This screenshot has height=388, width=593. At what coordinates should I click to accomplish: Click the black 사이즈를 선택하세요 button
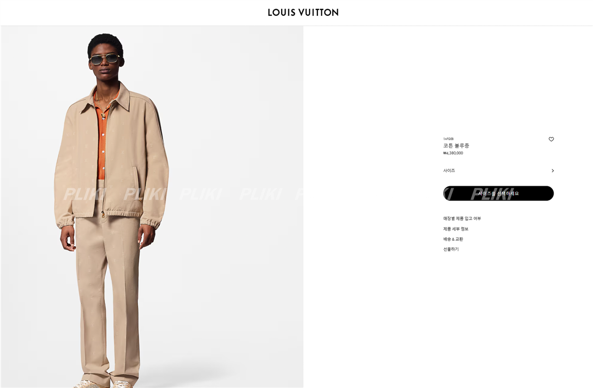(499, 193)
